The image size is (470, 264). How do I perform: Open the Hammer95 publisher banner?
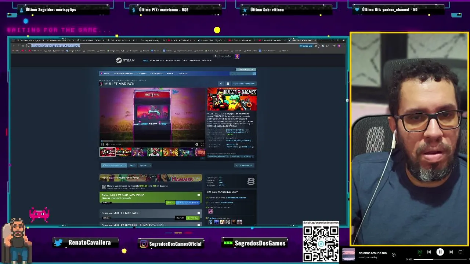coord(151,178)
